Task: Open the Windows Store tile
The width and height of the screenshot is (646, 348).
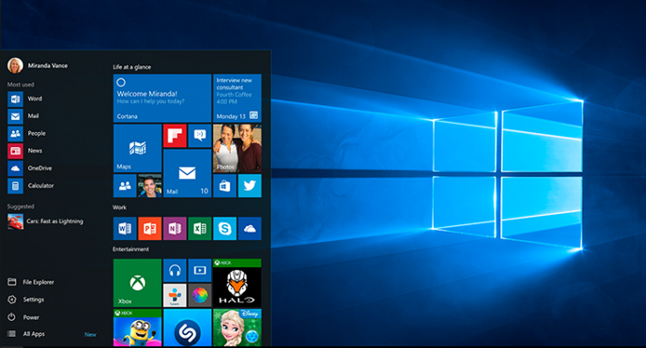Action: click(224, 185)
